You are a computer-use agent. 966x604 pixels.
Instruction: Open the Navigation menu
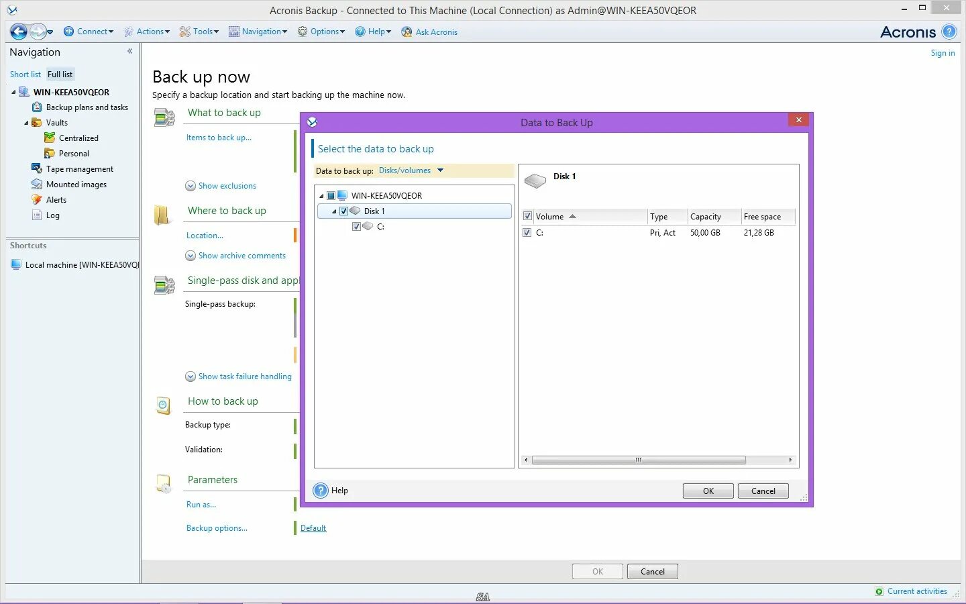coord(258,32)
